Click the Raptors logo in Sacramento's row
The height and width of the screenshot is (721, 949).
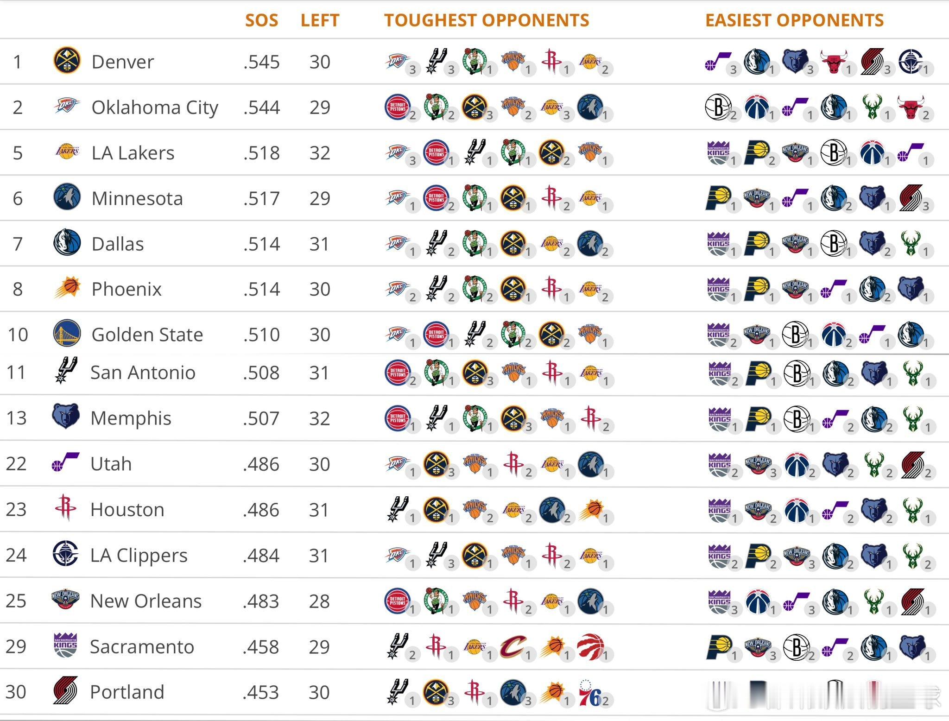(x=590, y=646)
